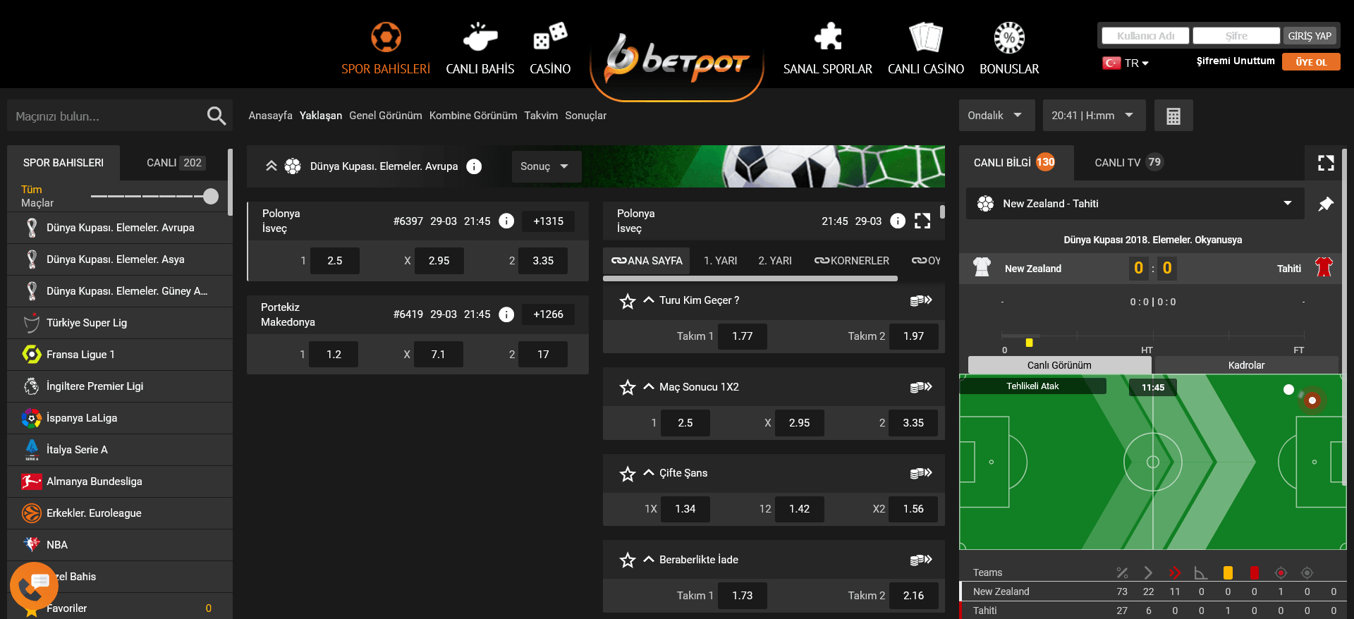Open the live chat support bubble
The height and width of the screenshot is (619, 1354).
pyautogui.click(x=33, y=585)
